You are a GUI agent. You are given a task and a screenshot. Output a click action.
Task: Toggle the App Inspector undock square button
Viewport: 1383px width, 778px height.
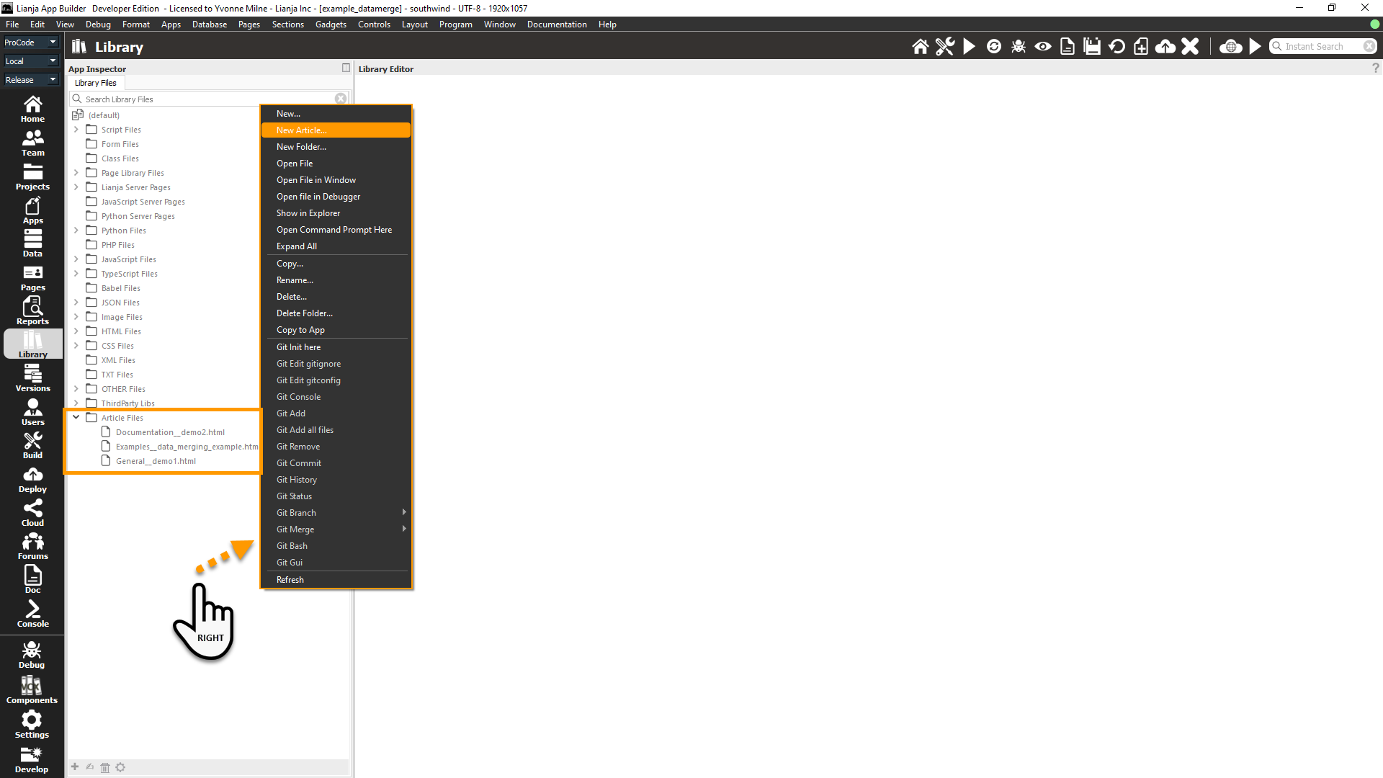point(346,68)
